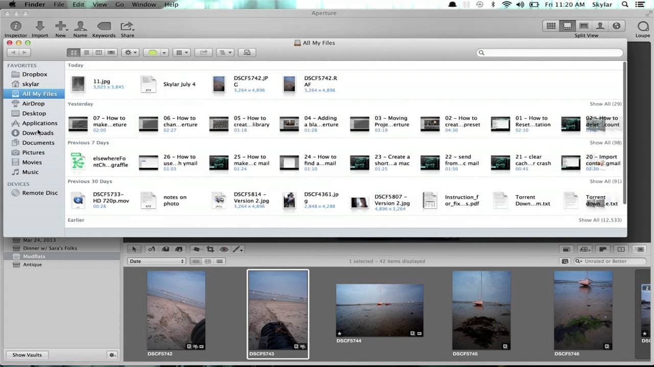Show all 91 files from Previous 30 Days
This screenshot has width=654, height=367.
click(x=605, y=181)
